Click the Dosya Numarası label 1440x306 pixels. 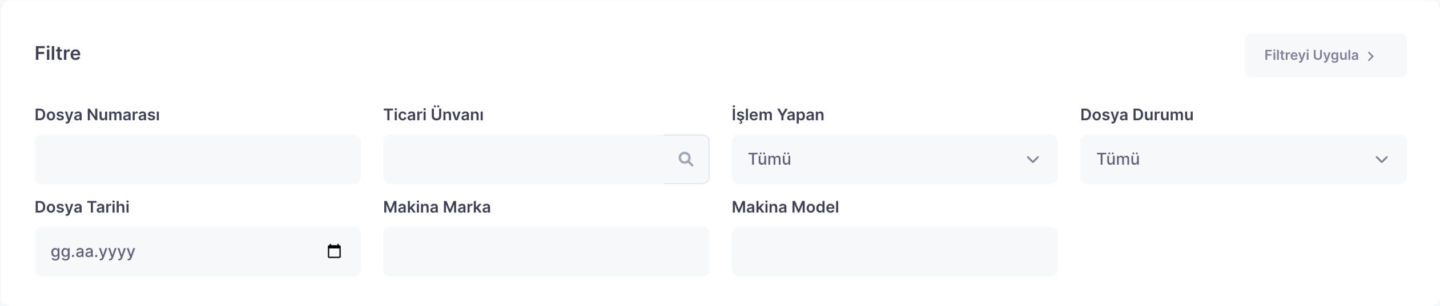point(97,115)
